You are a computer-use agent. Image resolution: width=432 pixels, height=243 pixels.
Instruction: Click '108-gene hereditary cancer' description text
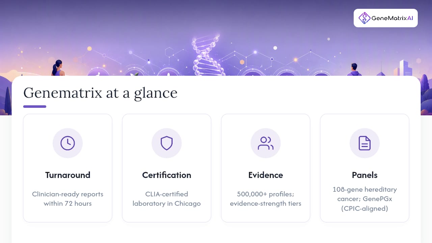point(364,199)
